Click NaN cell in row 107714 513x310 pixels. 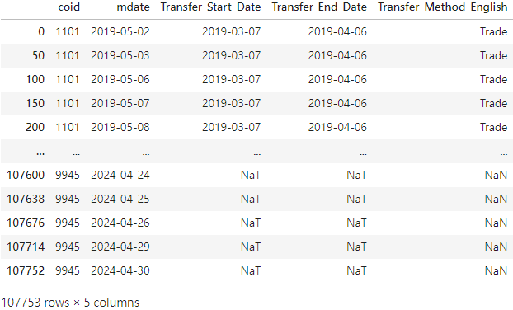click(496, 247)
